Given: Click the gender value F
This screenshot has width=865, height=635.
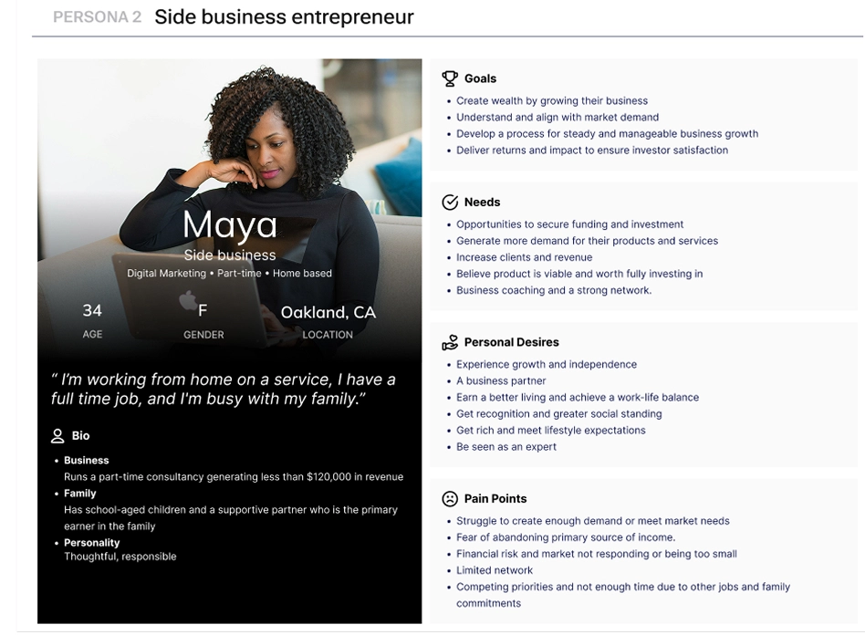Looking at the screenshot, I should pyautogui.click(x=203, y=310).
